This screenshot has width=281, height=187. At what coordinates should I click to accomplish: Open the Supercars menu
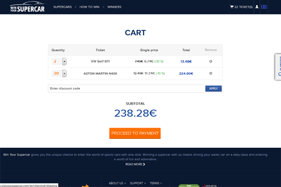[x=62, y=7]
